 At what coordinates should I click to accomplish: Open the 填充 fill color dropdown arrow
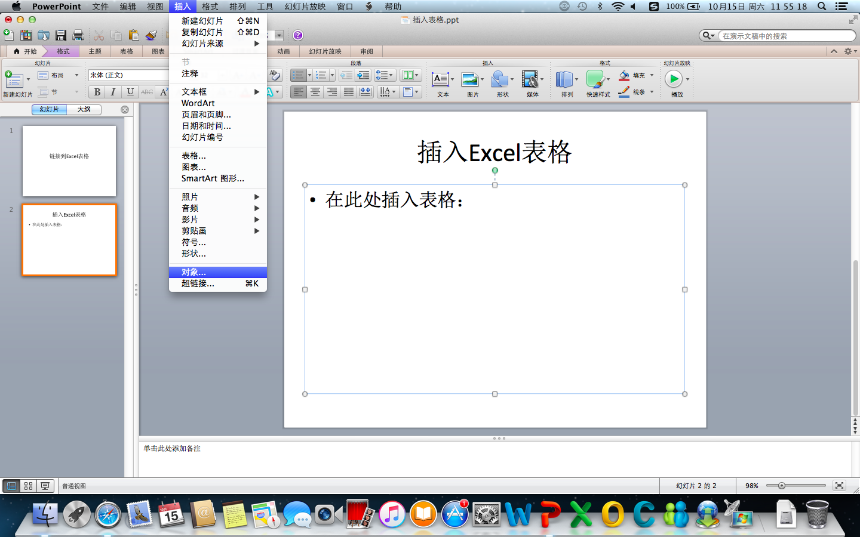(x=652, y=75)
